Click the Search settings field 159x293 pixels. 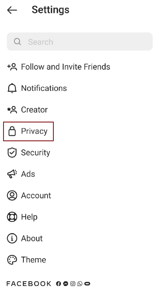(x=79, y=41)
